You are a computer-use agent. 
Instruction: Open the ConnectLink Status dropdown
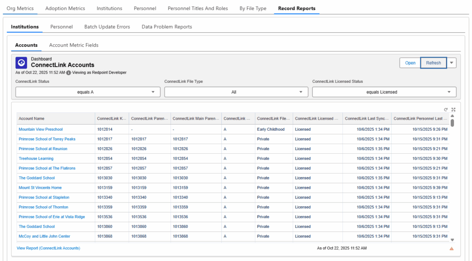[x=88, y=92]
